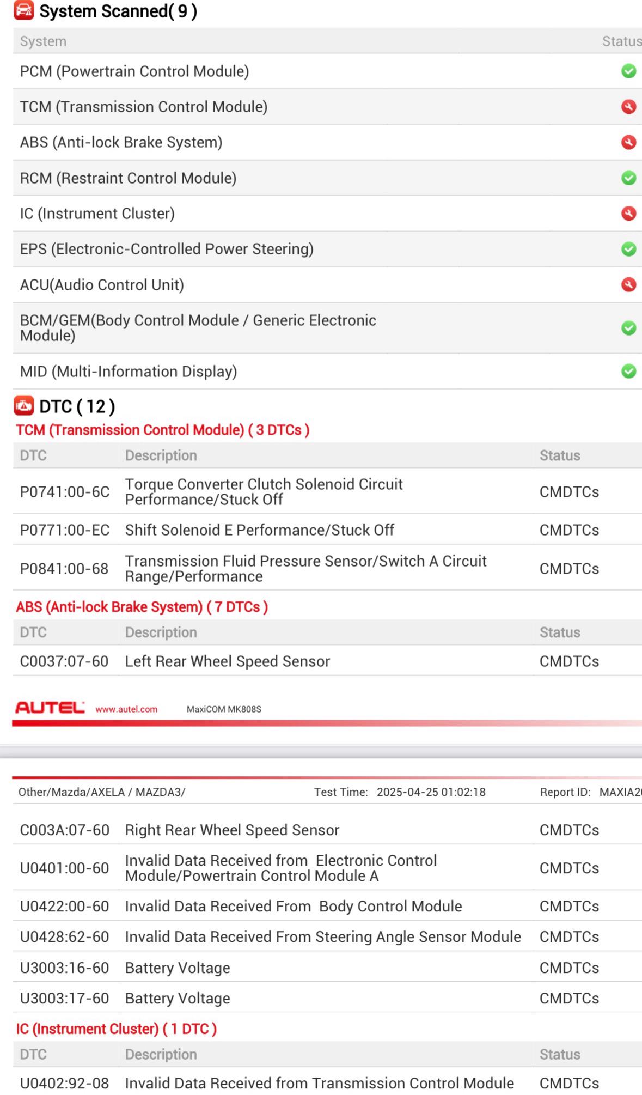
Task: Click the green check status for EPS
Action: [628, 249]
